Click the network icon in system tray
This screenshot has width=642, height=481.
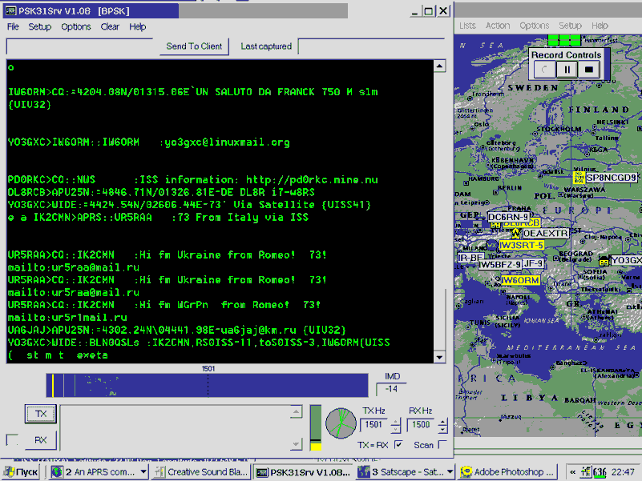tap(585, 472)
